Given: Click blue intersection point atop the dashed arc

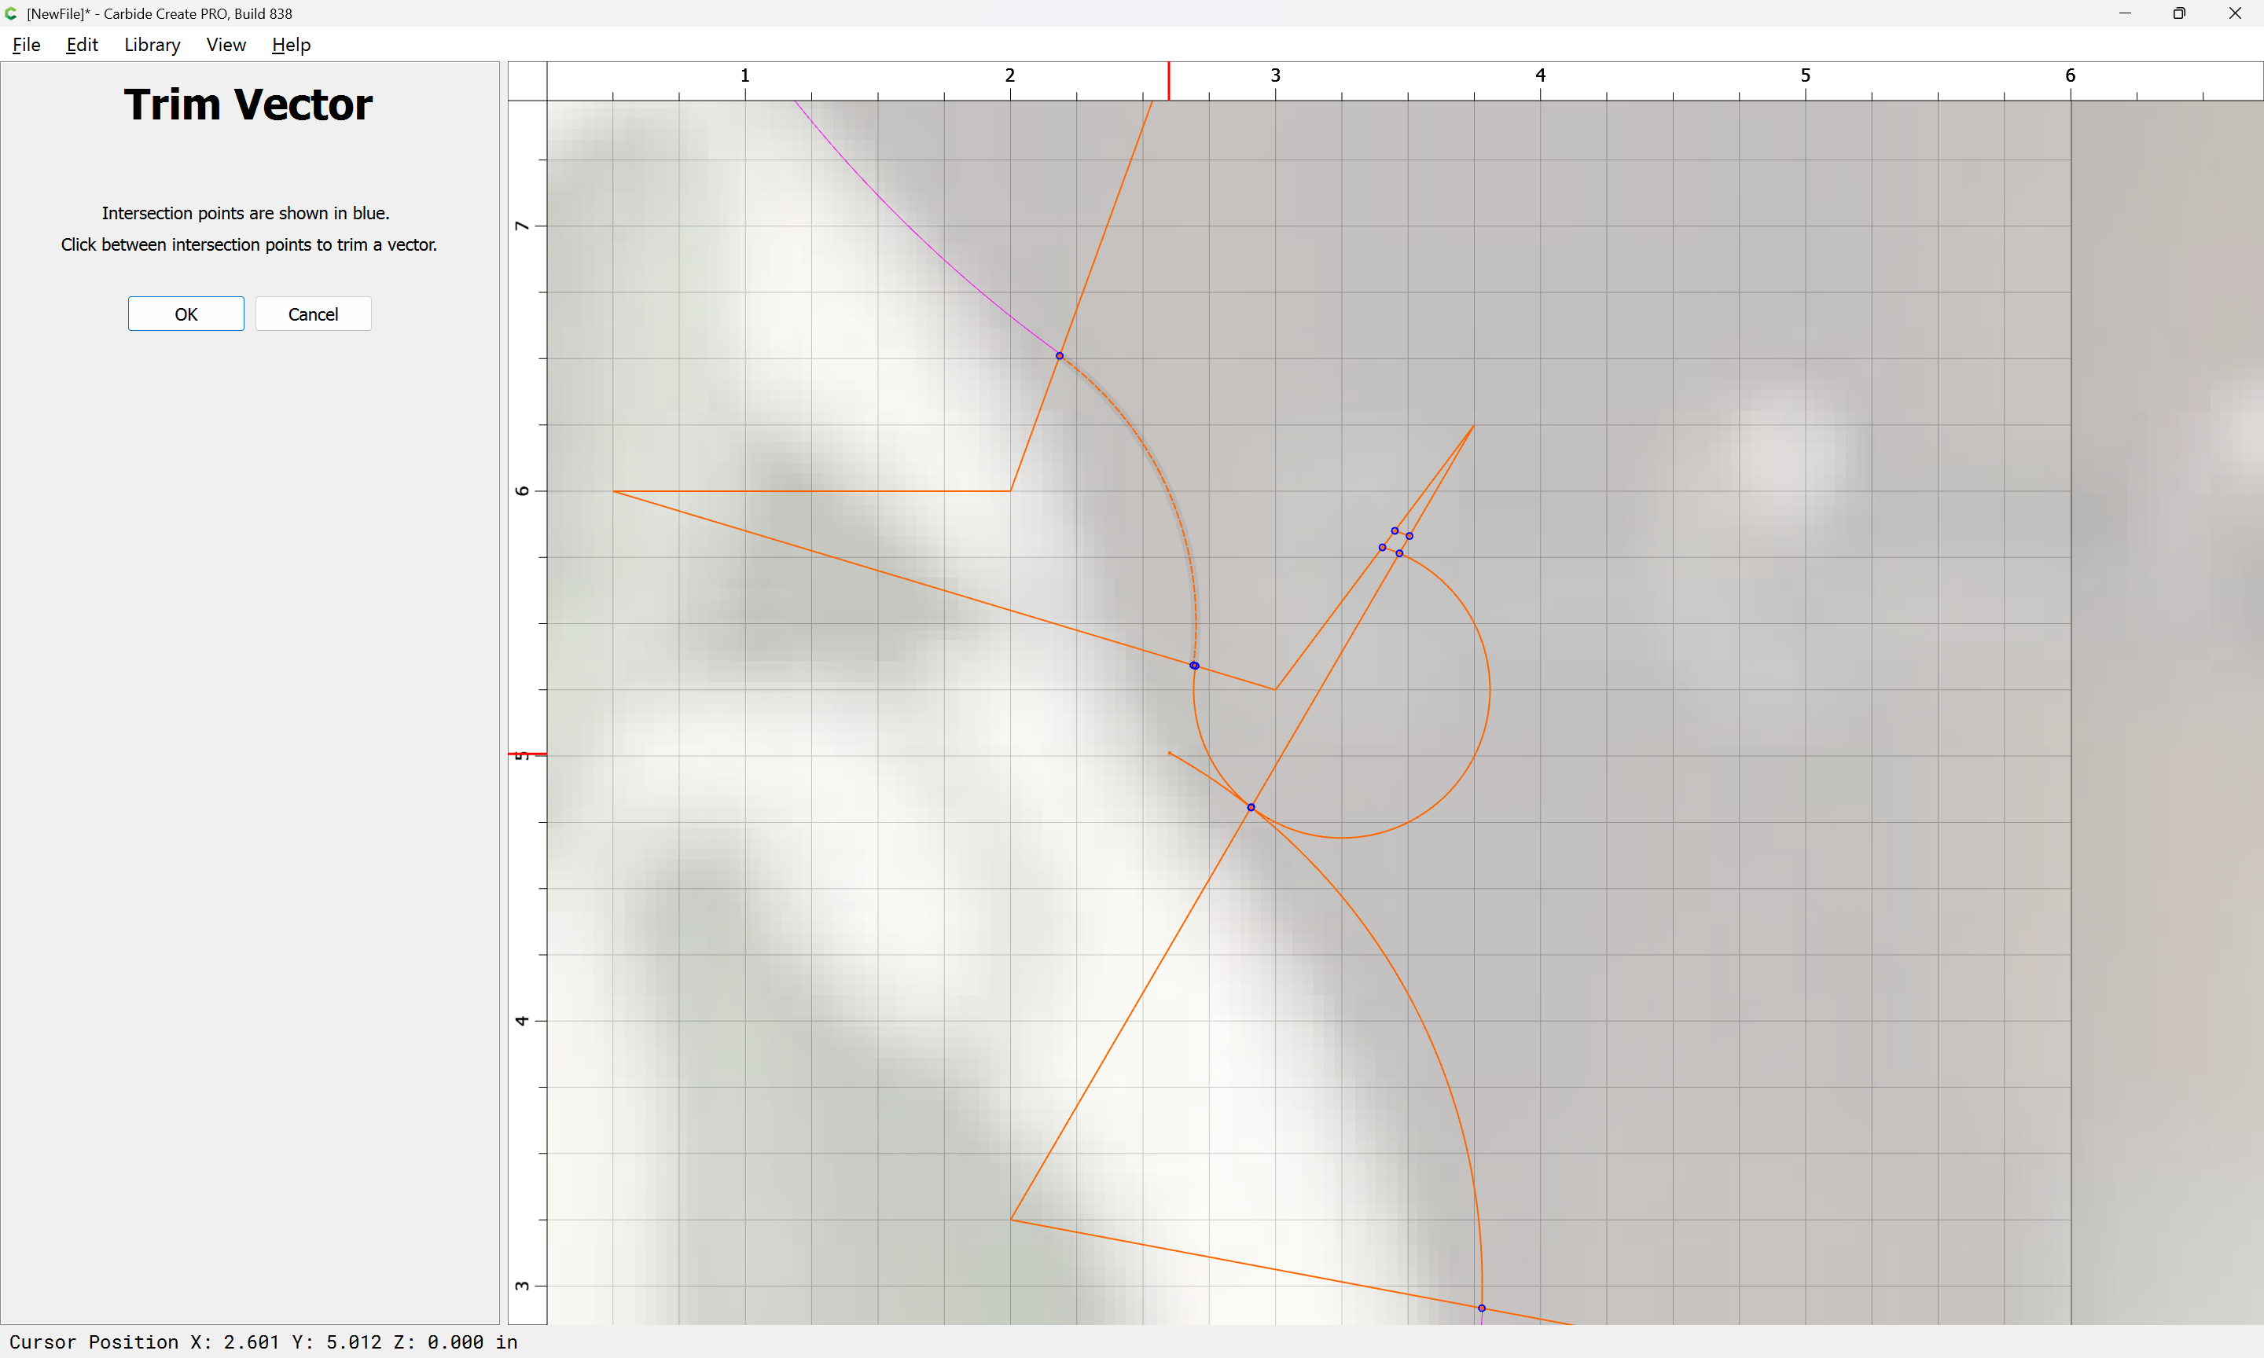Looking at the screenshot, I should (1060, 356).
